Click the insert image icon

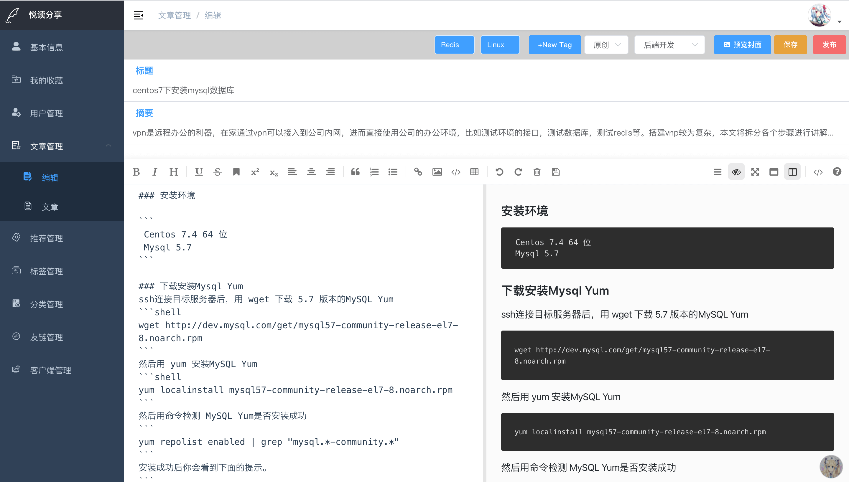point(437,172)
